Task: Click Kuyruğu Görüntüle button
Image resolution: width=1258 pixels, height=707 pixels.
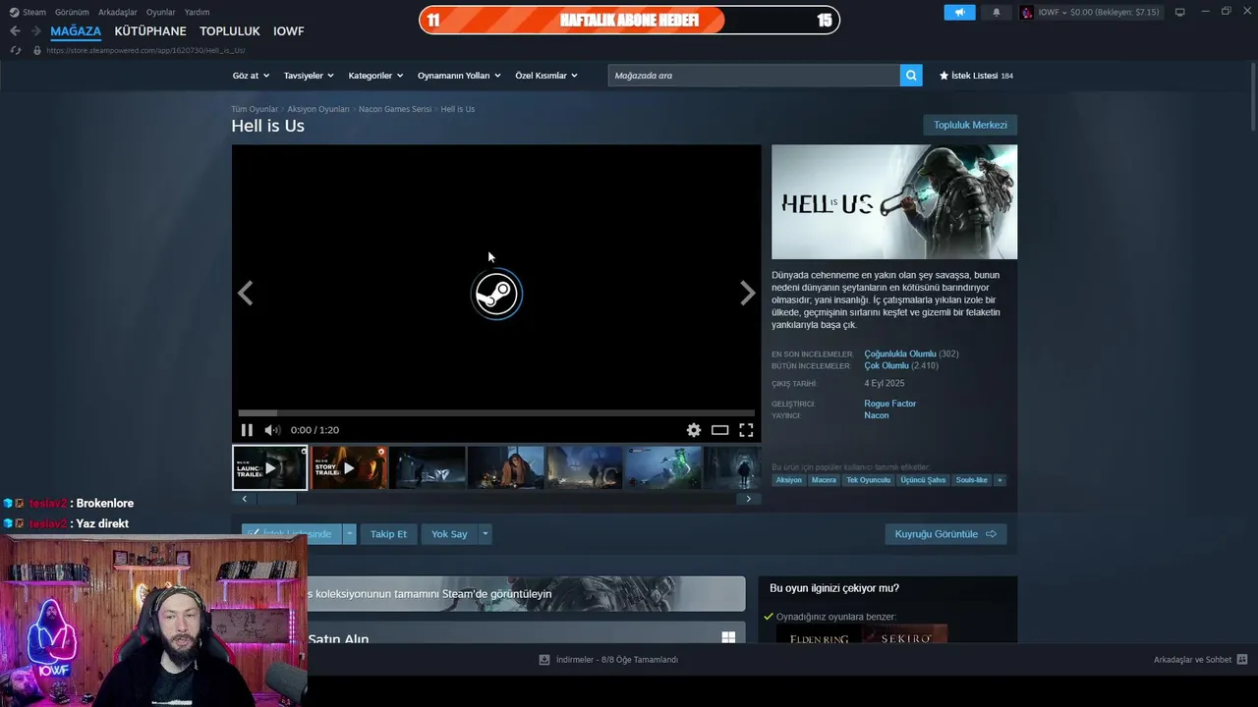Action: (945, 534)
